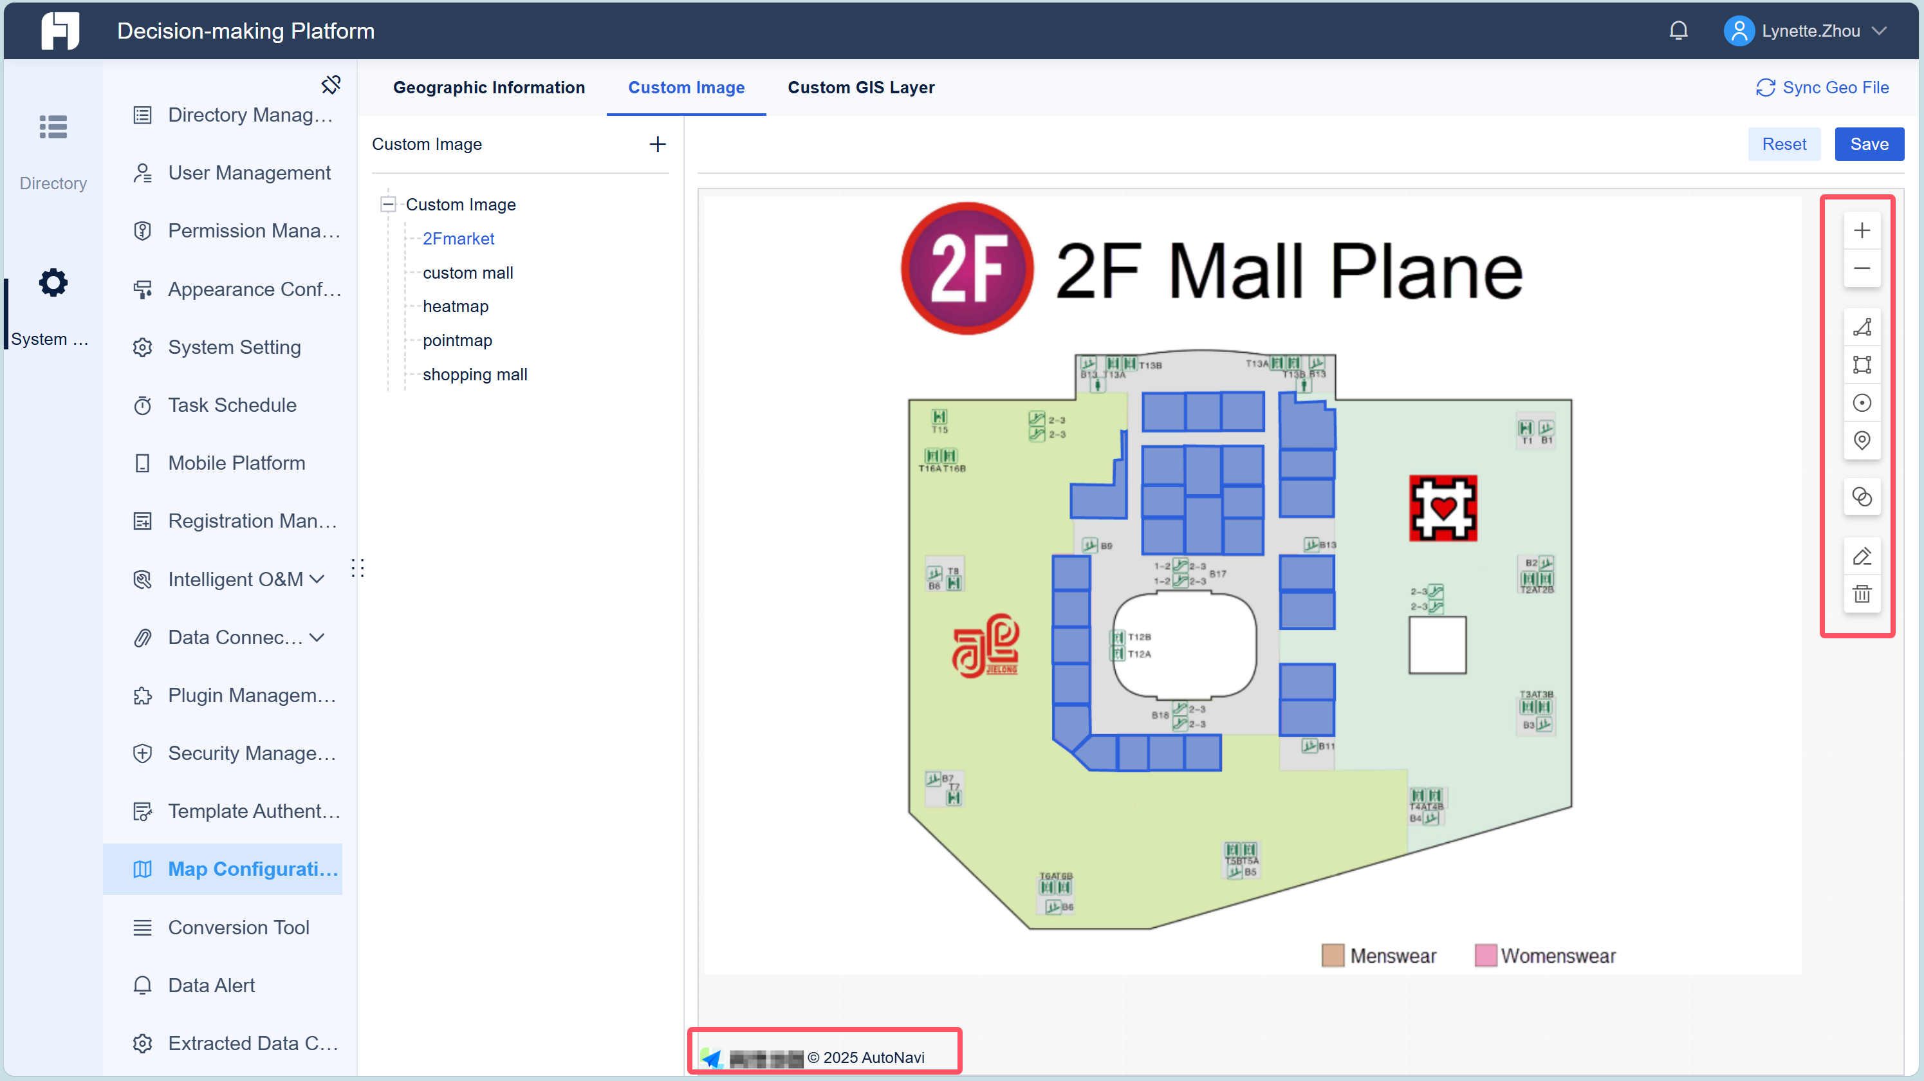
Task: Select the rectangle drawing tool
Action: click(x=1861, y=365)
